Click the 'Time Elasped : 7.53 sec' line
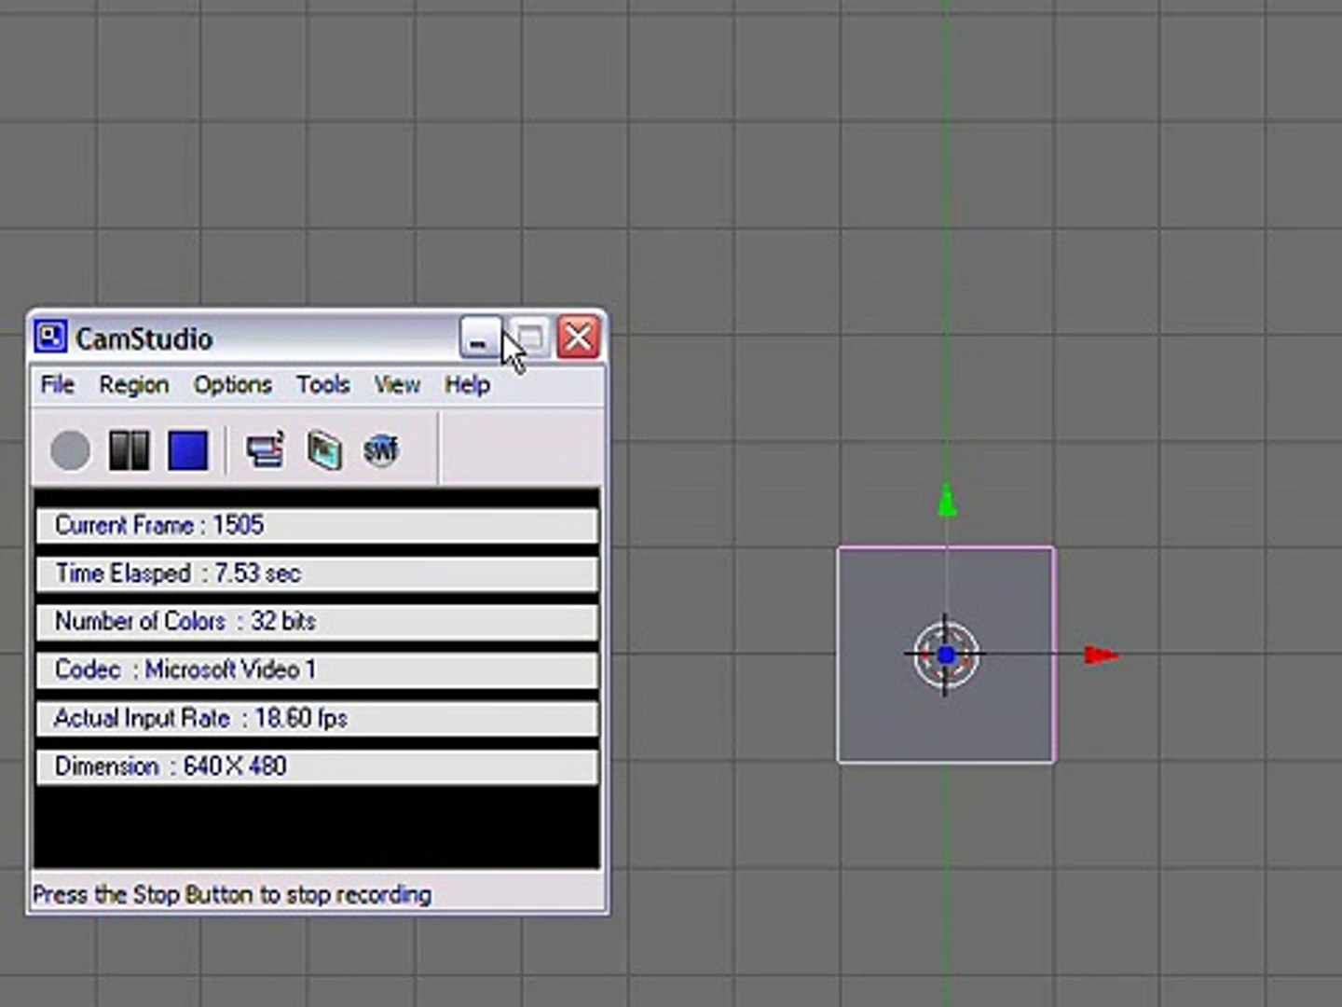 tap(317, 573)
